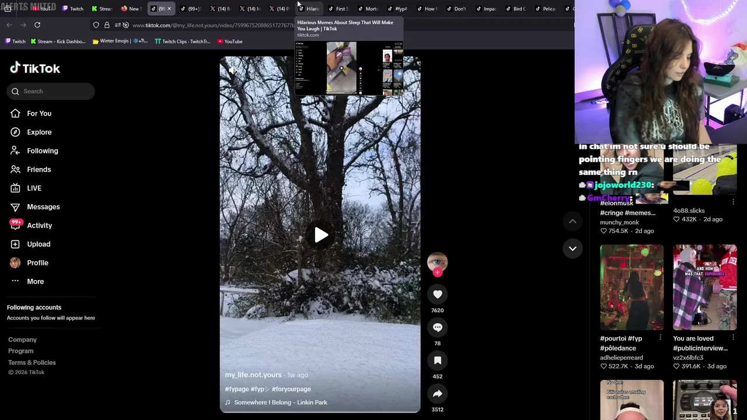Open the my_life.not.yours username link

[253, 374]
